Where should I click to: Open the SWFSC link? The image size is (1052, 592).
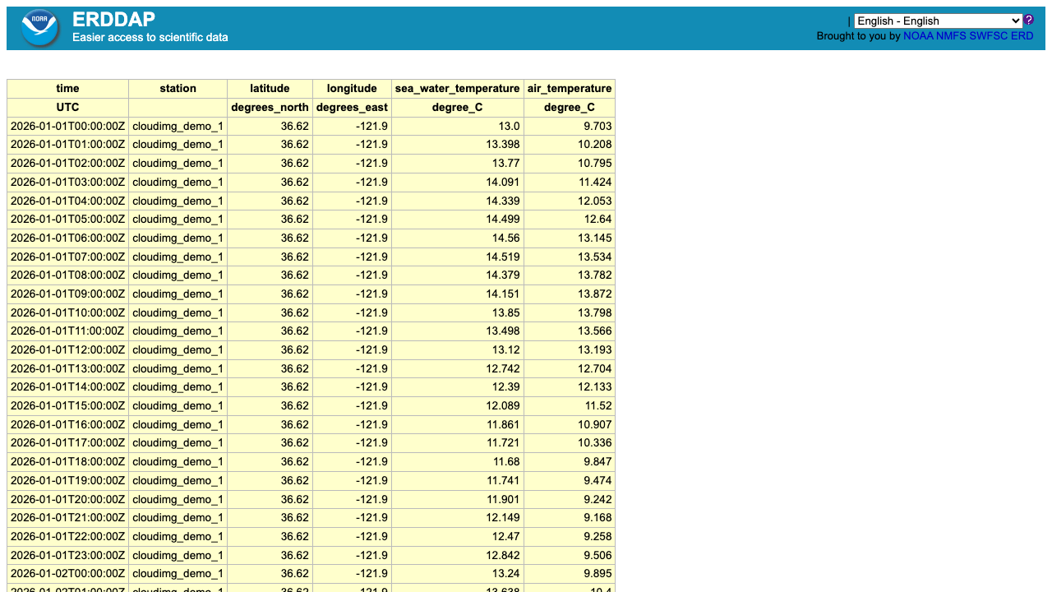[x=988, y=35]
